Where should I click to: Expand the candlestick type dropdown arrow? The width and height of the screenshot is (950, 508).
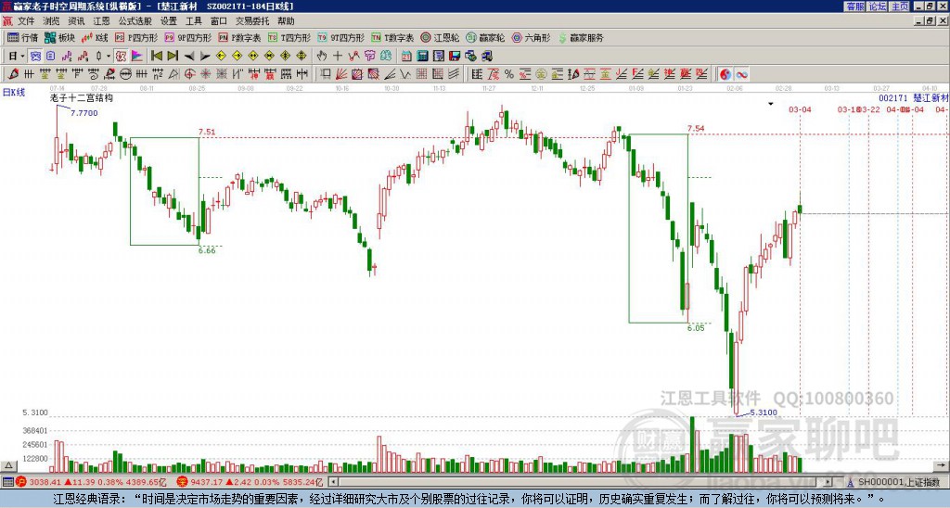[109, 56]
